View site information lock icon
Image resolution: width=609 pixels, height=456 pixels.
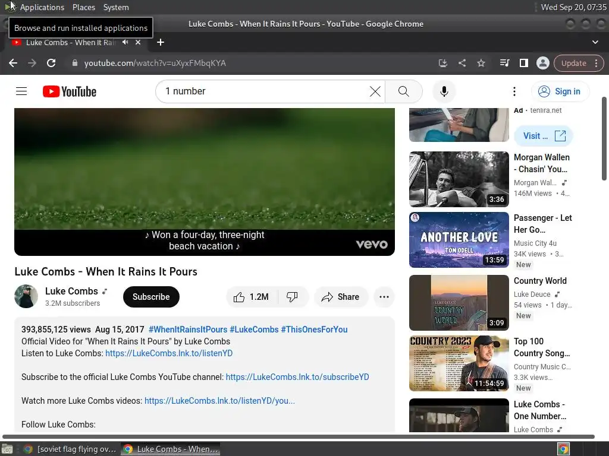coord(75,63)
